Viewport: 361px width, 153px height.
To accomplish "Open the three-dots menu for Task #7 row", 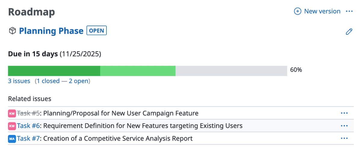I will click(344, 139).
